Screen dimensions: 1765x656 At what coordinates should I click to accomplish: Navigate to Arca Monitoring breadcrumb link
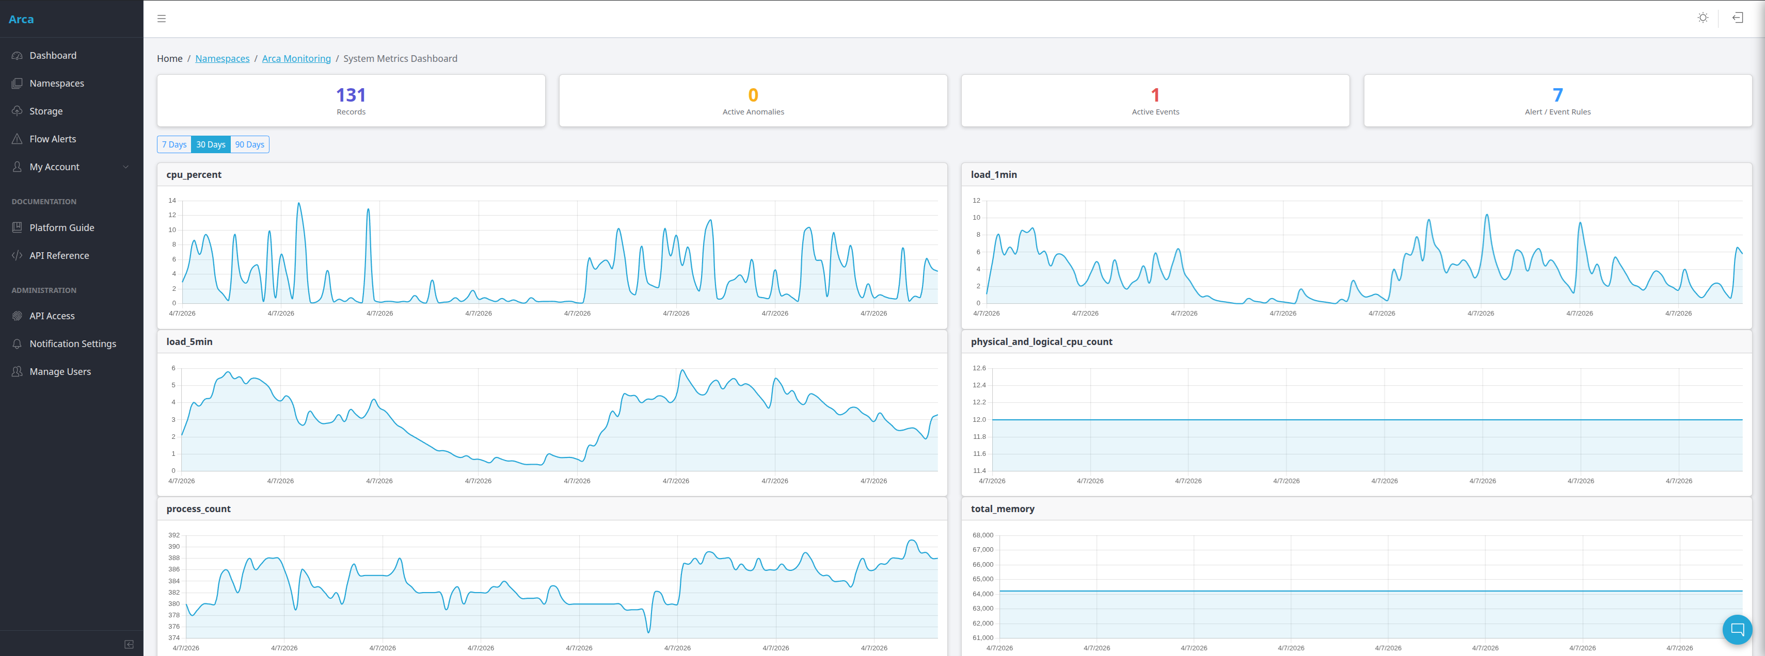[296, 58]
